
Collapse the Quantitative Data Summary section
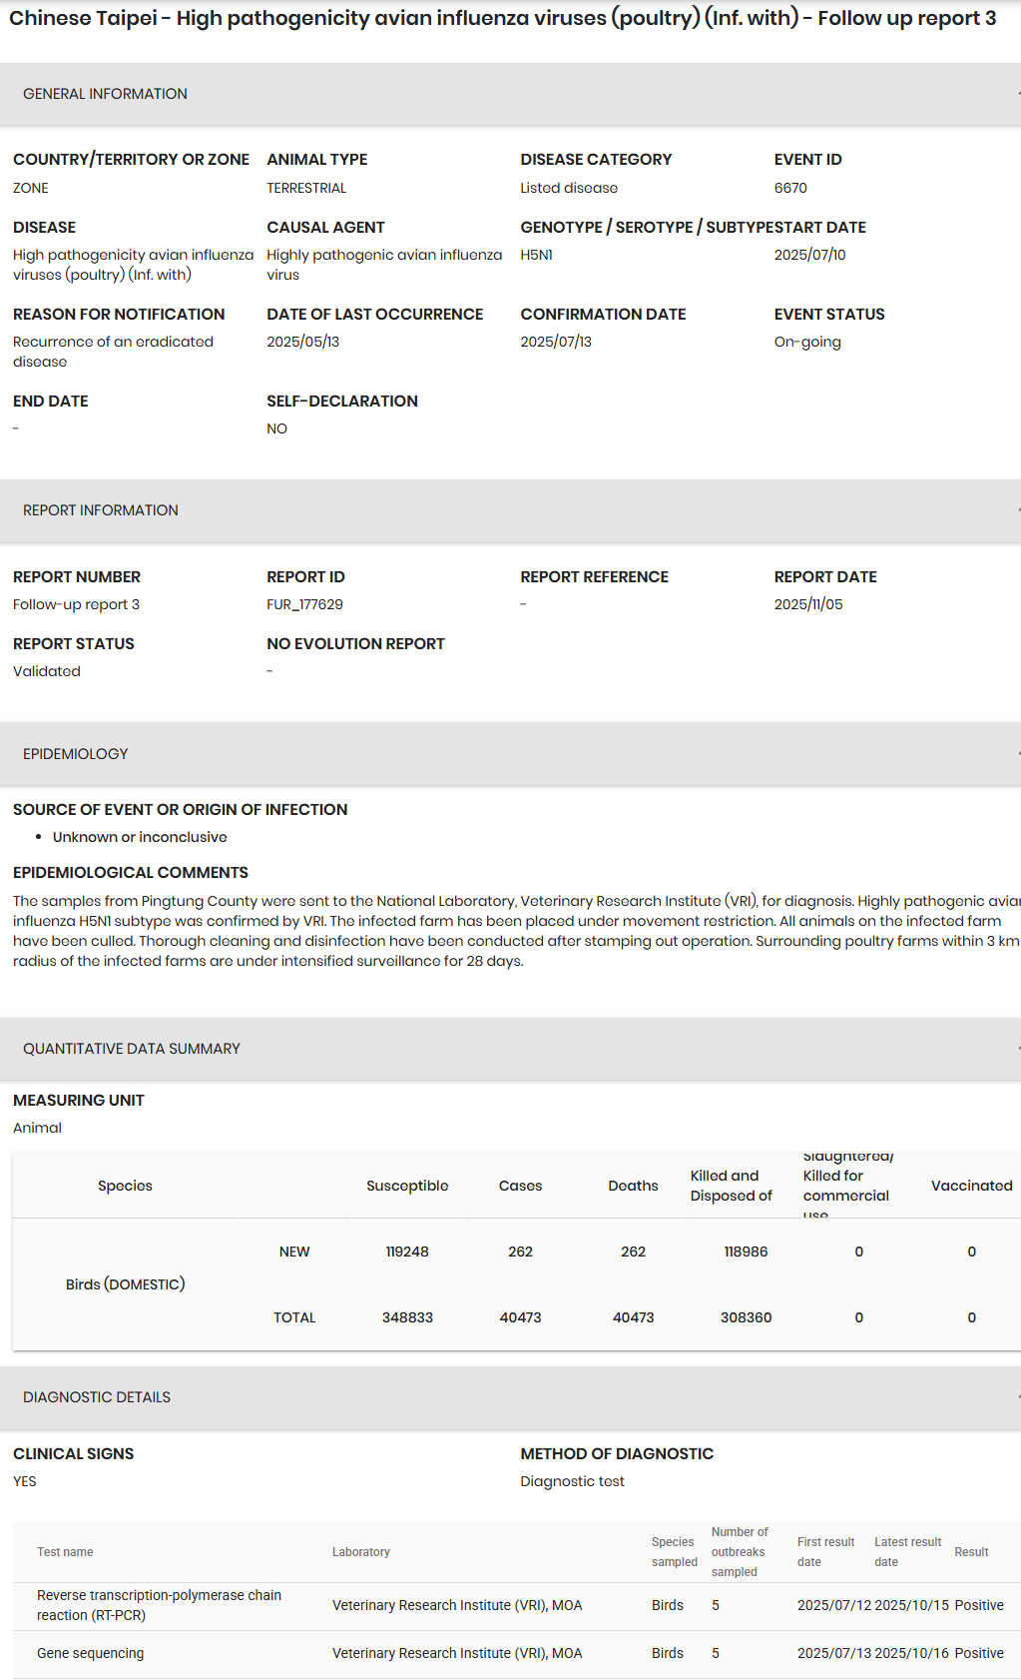tap(509, 1049)
